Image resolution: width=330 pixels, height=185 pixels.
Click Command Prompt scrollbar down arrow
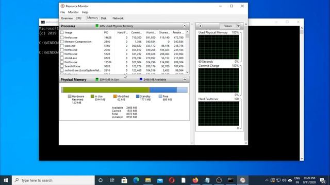pos(302,159)
